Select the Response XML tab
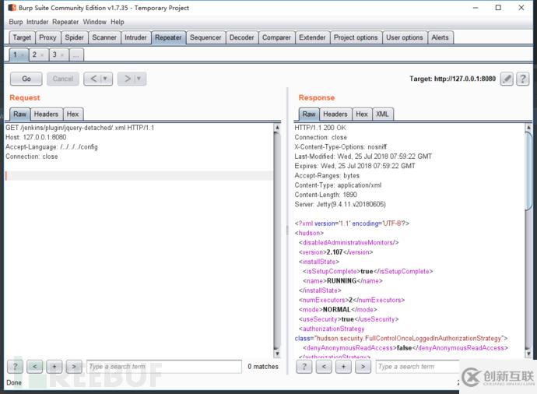The height and width of the screenshot is (394, 537). [x=383, y=114]
